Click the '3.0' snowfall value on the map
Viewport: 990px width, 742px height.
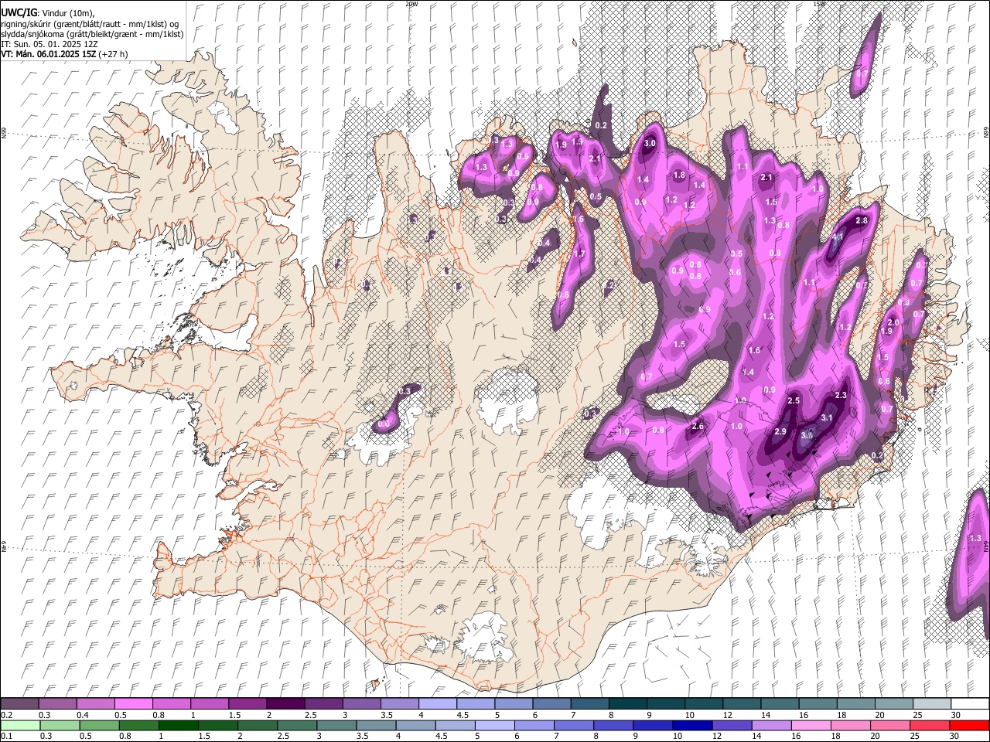[x=650, y=143]
